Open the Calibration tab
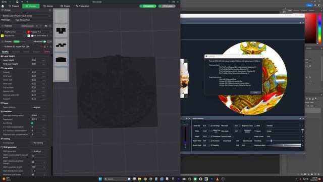Viewport: 323px width, 182px height. click(x=82, y=6)
